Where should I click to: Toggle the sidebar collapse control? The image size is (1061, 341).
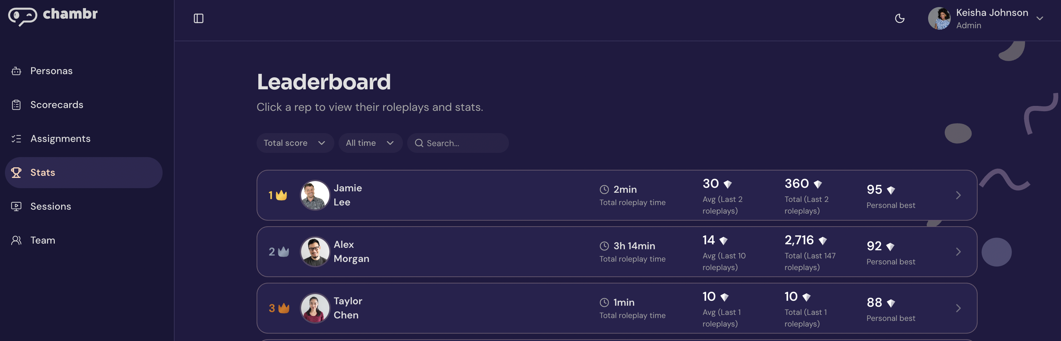199,18
